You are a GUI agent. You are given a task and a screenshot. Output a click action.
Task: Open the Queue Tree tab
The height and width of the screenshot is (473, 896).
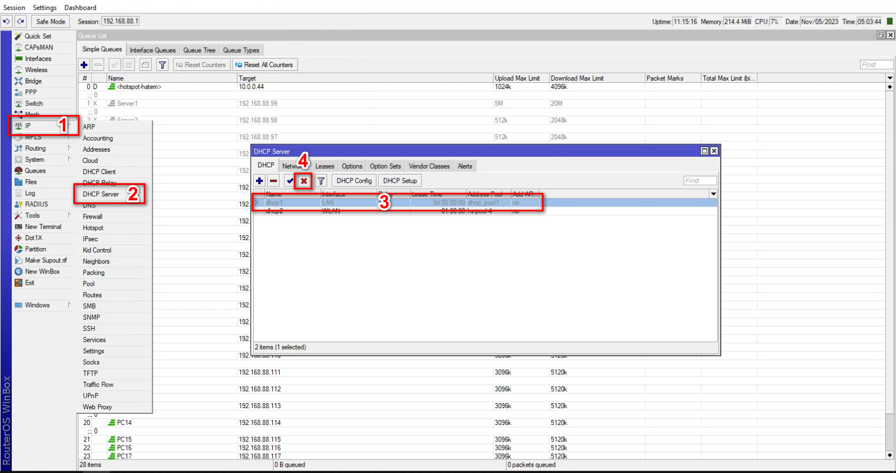tap(199, 50)
